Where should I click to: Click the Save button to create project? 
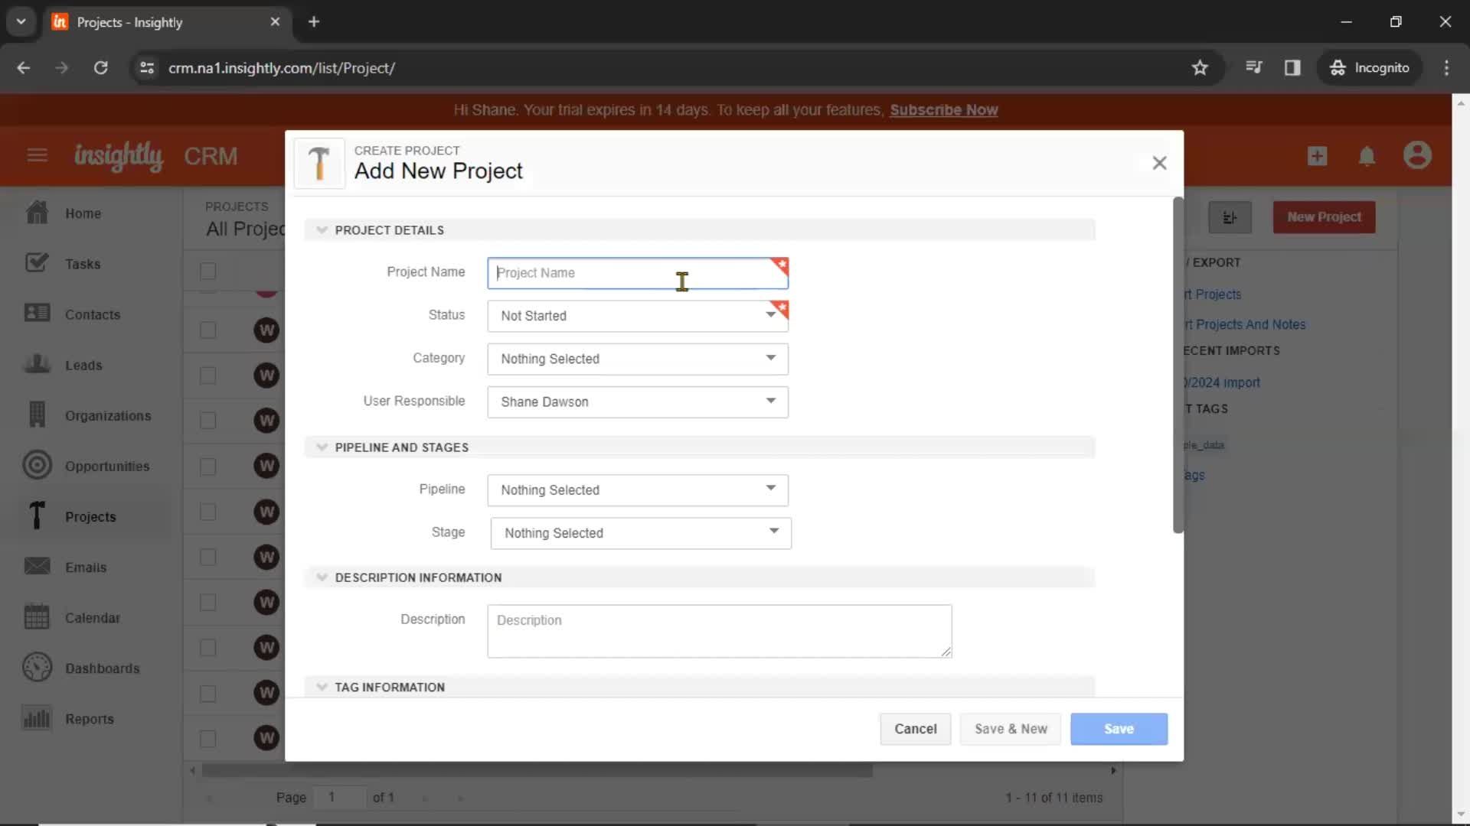tap(1119, 728)
